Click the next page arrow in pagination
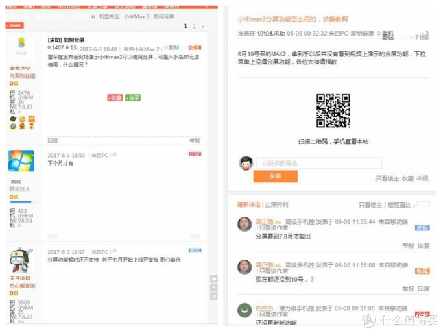The image size is (441, 331). (x=204, y=26)
